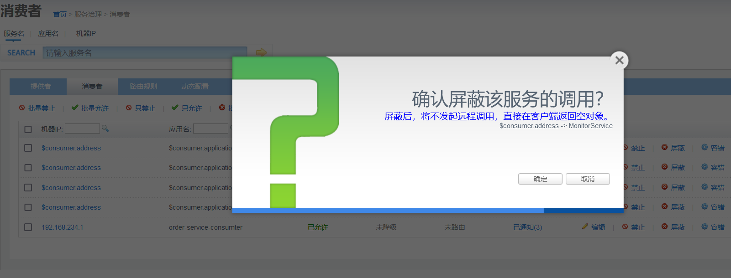The height and width of the screenshot is (278, 731).
Task: Click 容错 icon in 192.168.234.1 row
Action: (705, 227)
